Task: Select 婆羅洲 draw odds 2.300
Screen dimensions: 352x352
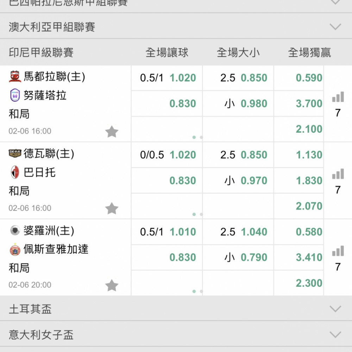Action: (x=309, y=283)
